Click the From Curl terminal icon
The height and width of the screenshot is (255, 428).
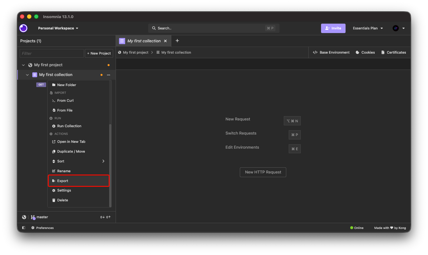click(x=54, y=101)
